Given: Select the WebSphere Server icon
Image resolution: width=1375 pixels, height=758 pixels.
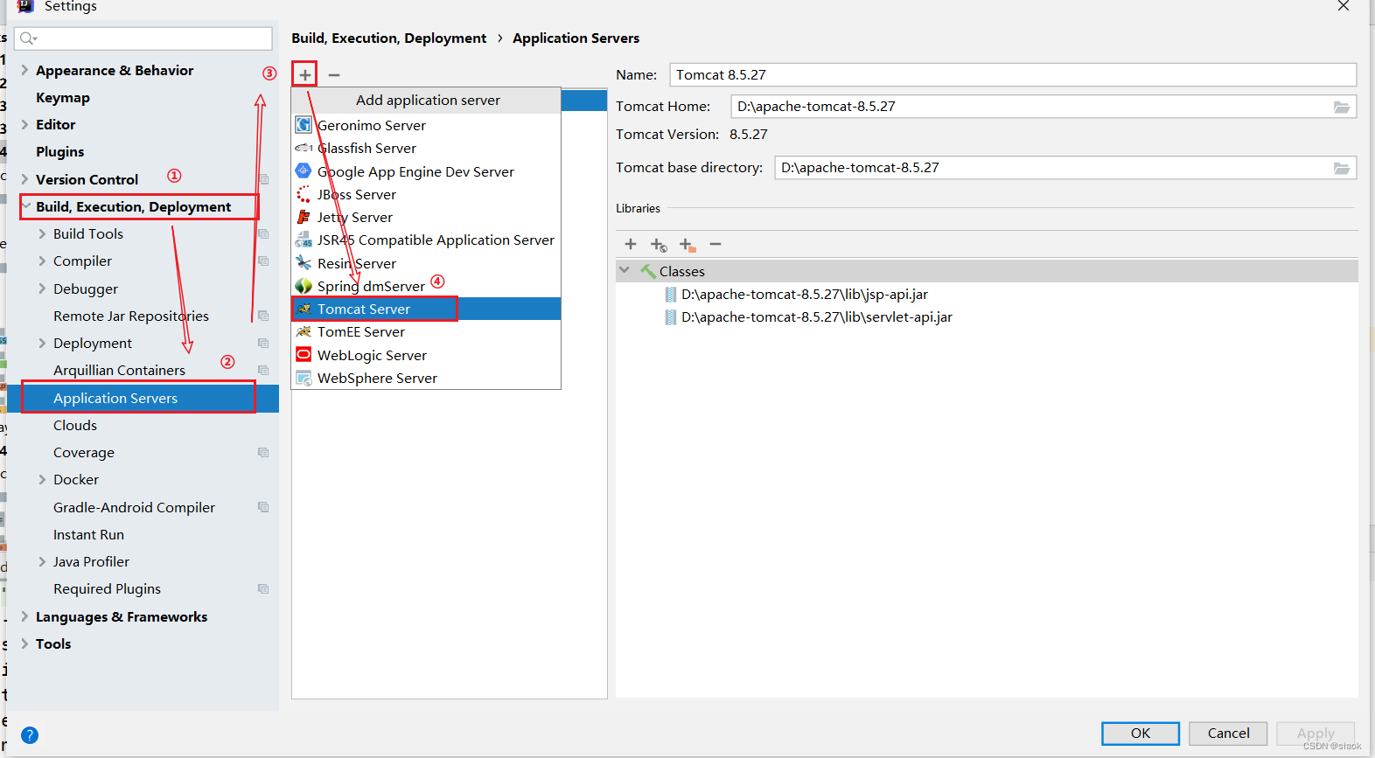Looking at the screenshot, I should (304, 378).
